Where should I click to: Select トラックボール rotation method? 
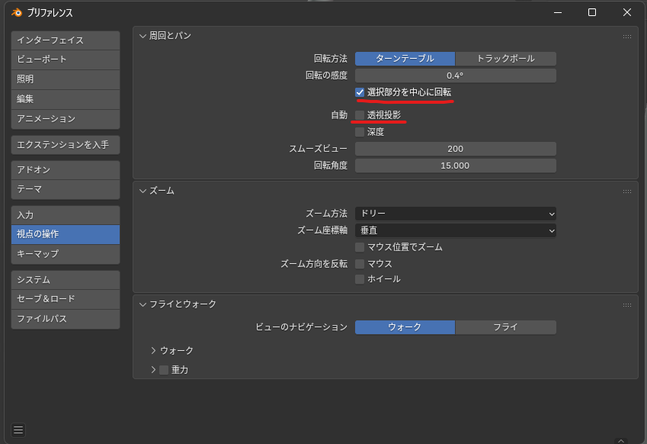pyautogui.click(x=505, y=58)
